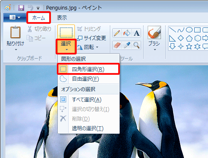Switch to the 表示 tab
This screenshot has width=208, height=158.
pos(62,17)
